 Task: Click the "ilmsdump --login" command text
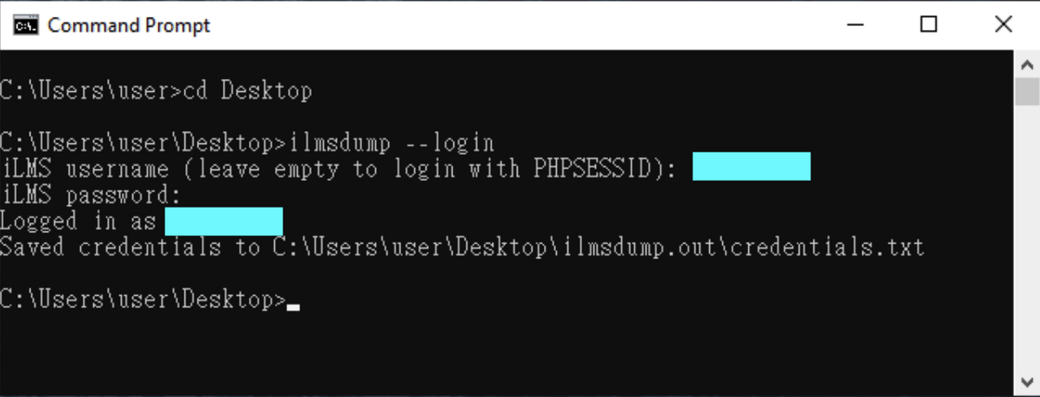(392, 143)
